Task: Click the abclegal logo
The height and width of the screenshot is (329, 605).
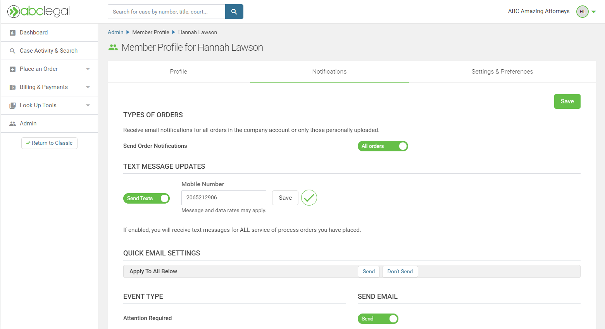Action: pyautogui.click(x=39, y=12)
